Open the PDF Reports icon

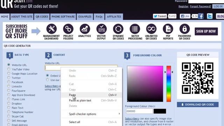168,29
